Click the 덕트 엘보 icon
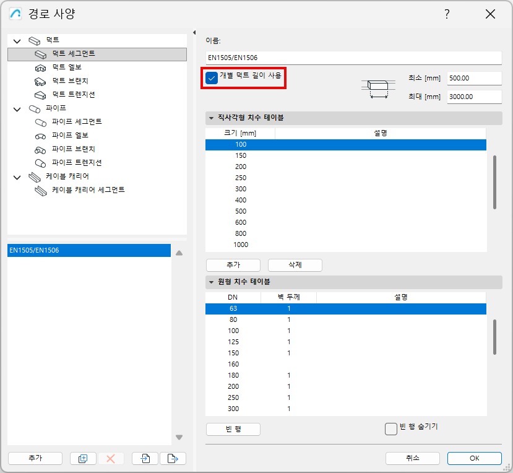The width and height of the screenshot is (513, 473). pos(41,68)
